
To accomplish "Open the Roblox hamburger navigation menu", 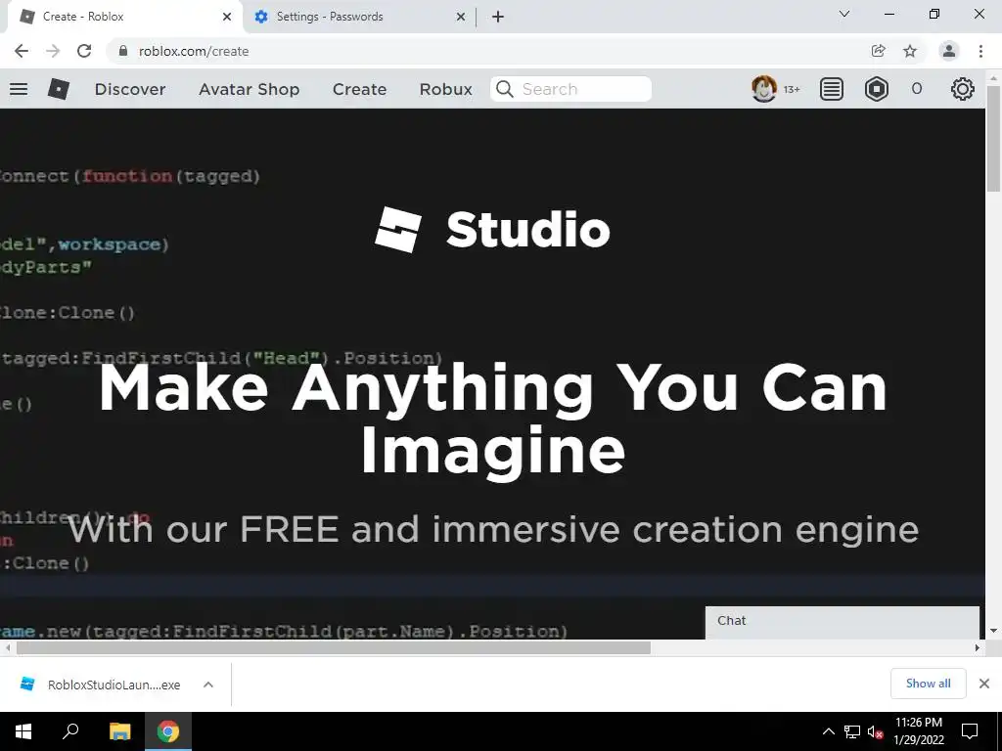I will point(19,89).
